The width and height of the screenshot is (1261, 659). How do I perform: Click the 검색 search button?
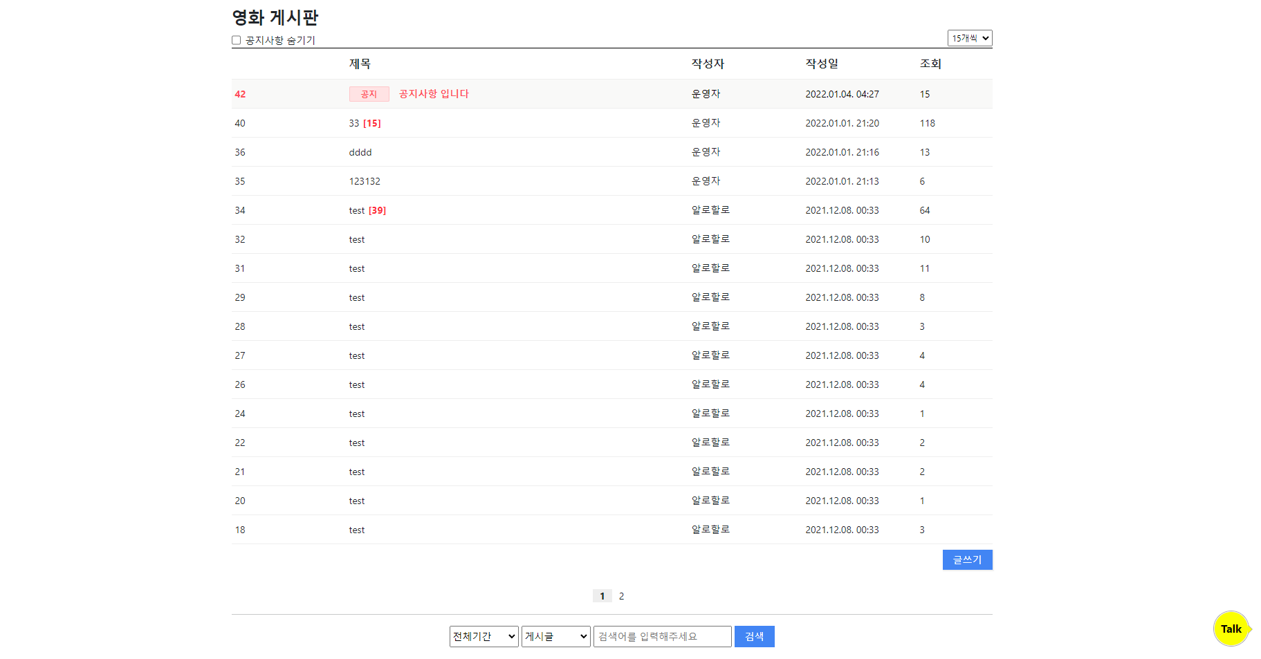(x=754, y=636)
